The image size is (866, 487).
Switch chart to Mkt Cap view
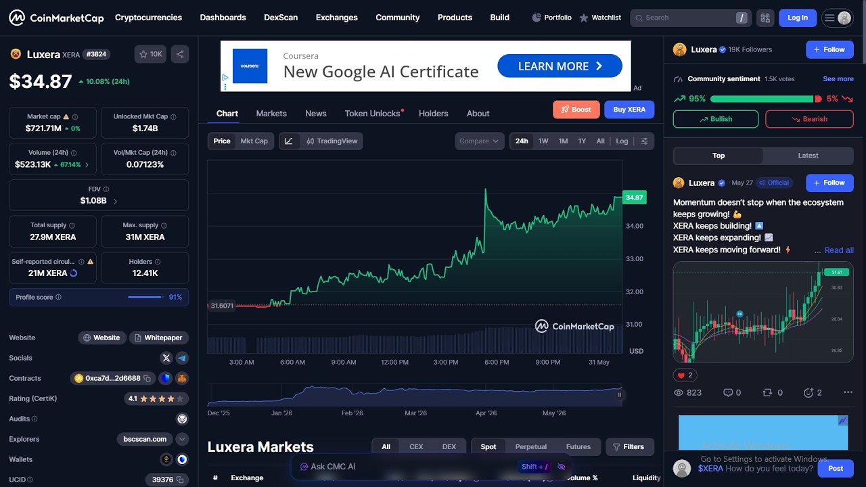254,141
